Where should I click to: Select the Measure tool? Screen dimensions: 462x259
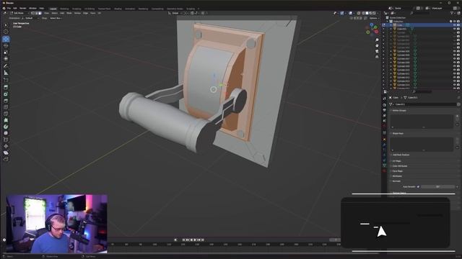(6, 73)
